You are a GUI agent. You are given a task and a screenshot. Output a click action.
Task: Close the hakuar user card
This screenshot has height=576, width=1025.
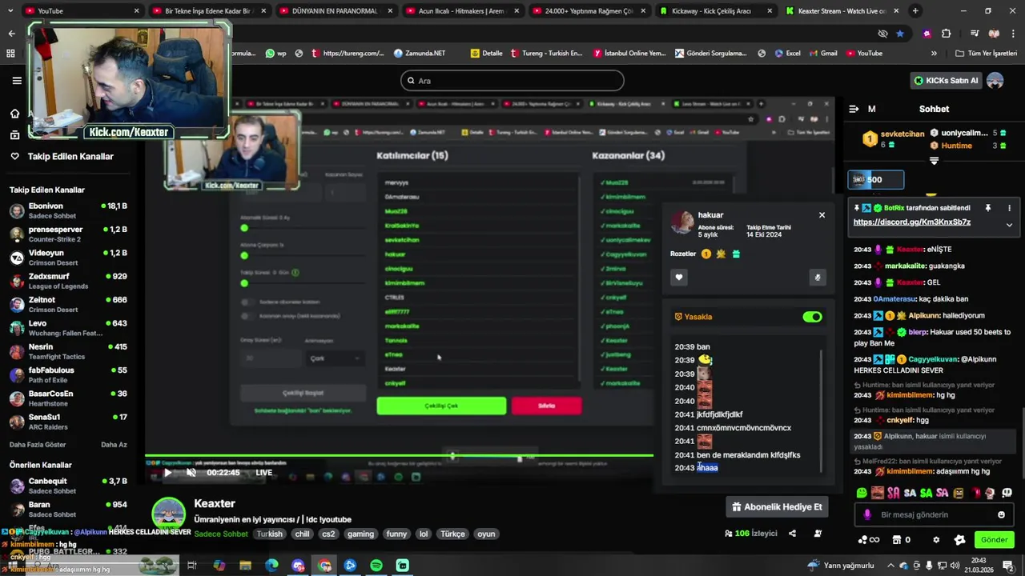[822, 214]
